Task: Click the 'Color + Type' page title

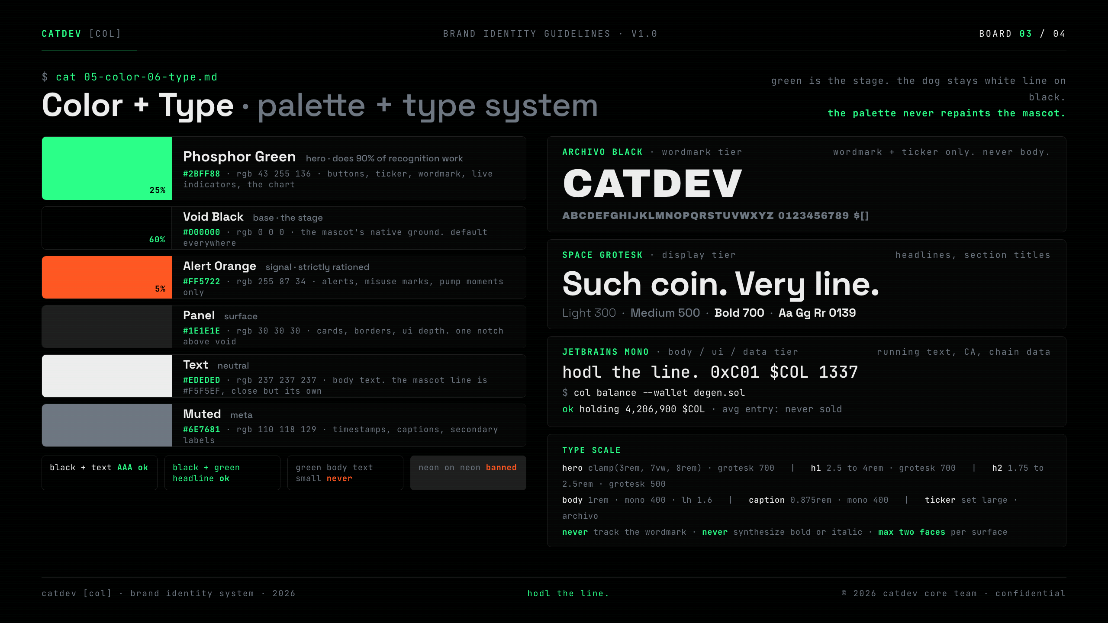Action: tap(138, 106)
